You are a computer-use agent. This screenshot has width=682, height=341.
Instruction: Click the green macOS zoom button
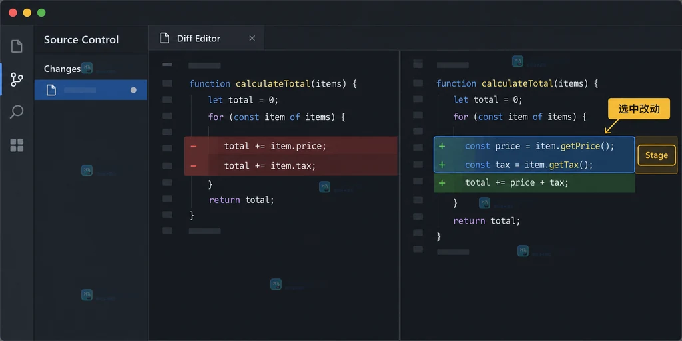pyautogui.click(x=41, y=13)
